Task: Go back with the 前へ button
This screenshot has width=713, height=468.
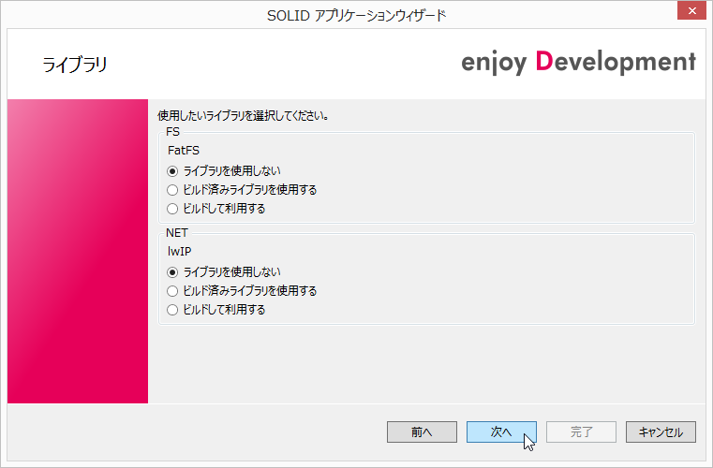Action: (422, 431)
